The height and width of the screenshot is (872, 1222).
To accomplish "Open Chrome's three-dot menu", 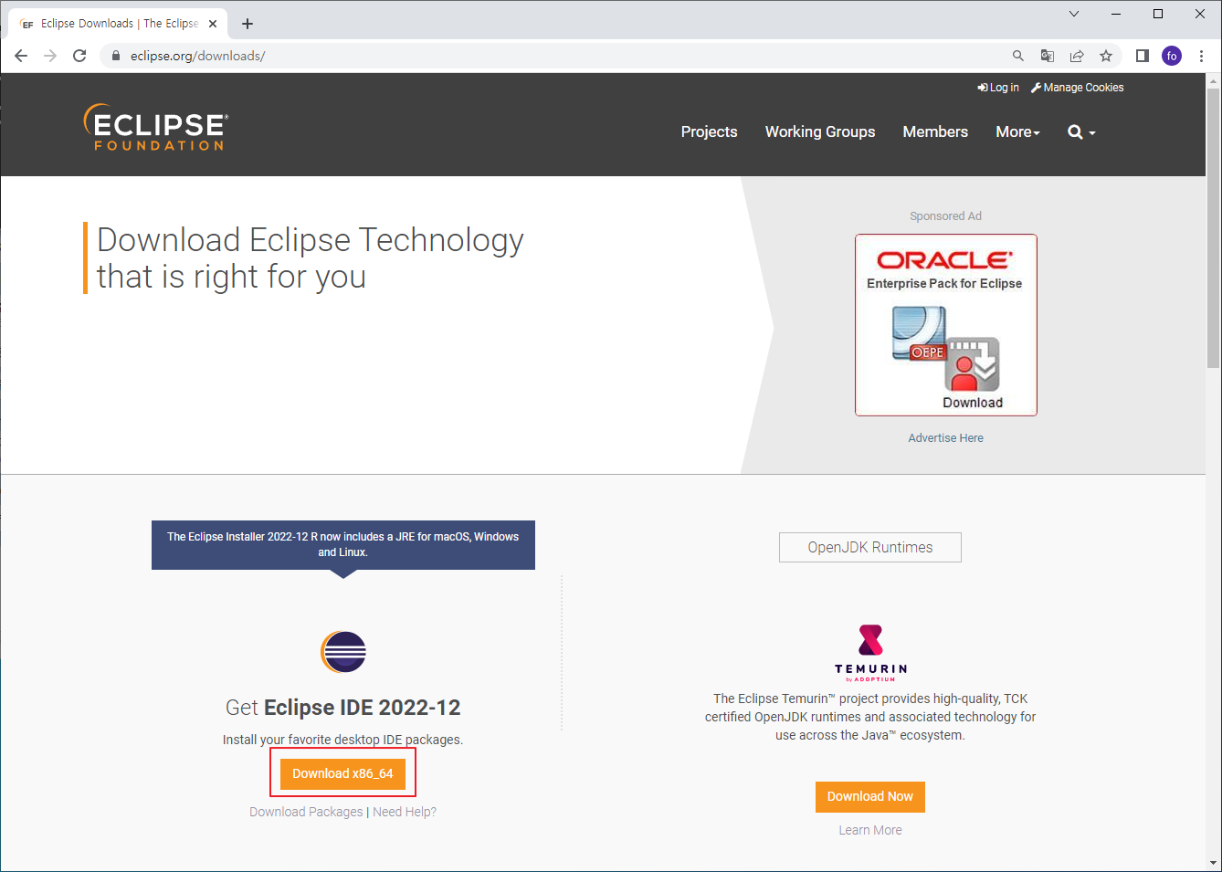I will pyautogui.click(x=1201, y=56).
